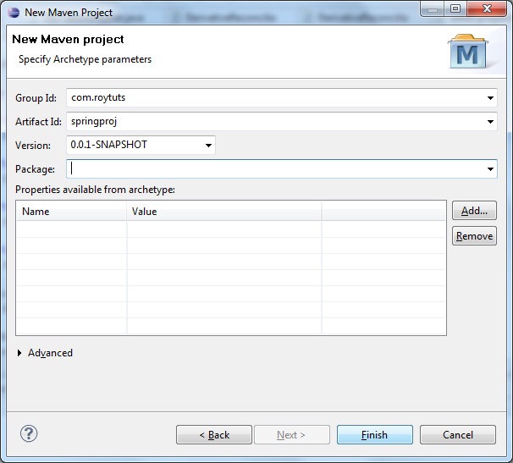Close the dialog with the X button
The image size is (513, 463).
point(487,8)
